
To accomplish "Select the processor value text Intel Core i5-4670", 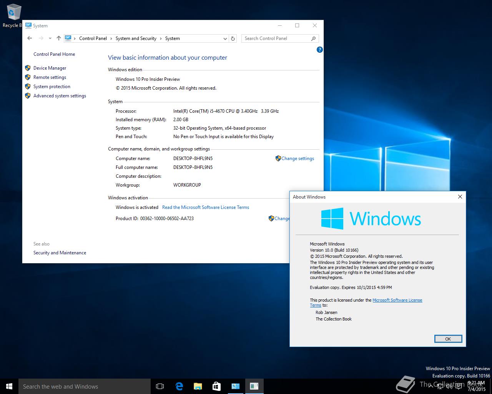I will click(226, 111).
